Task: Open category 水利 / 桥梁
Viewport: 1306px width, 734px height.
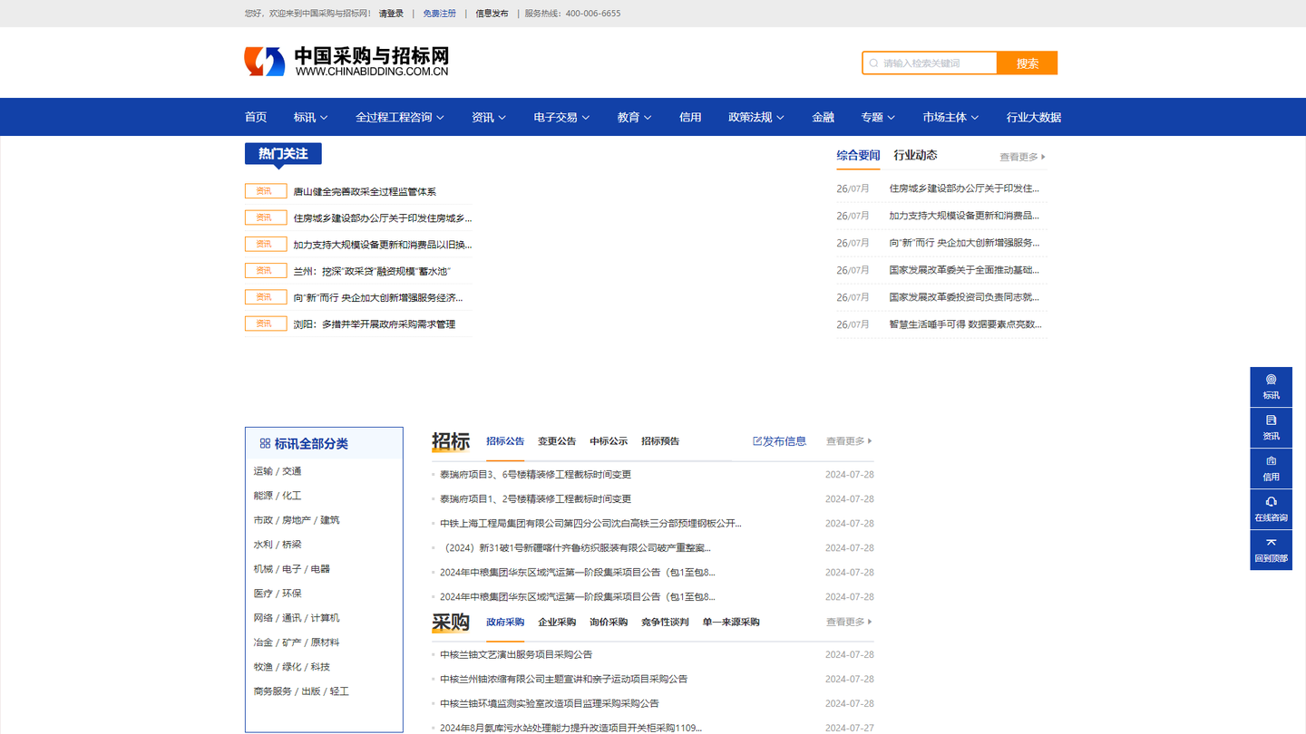Action: 278,545
